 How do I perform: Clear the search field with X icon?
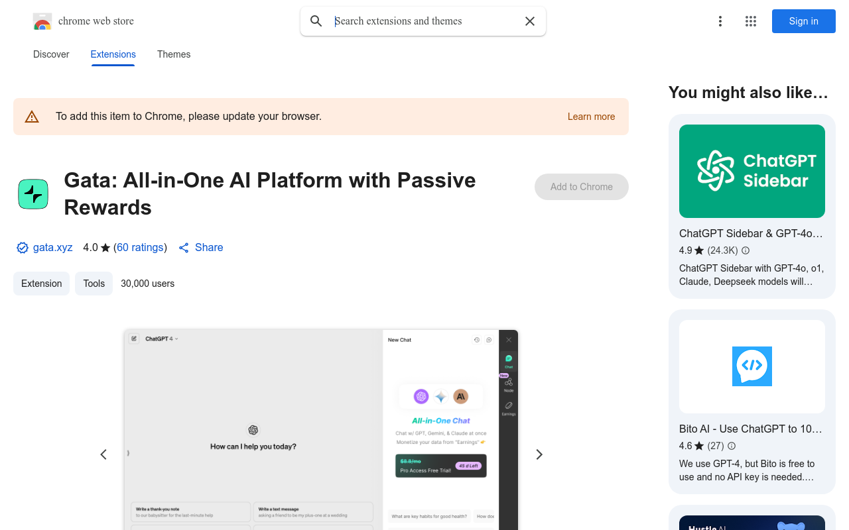pyautogui.click(x=530, y=21)
